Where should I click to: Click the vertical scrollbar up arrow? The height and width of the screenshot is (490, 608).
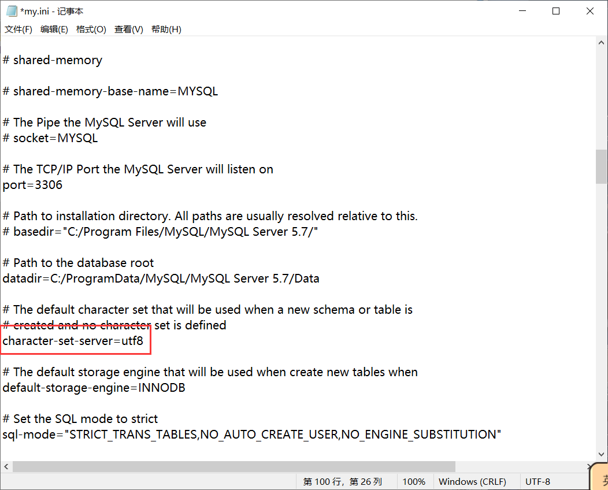point(602,43)
